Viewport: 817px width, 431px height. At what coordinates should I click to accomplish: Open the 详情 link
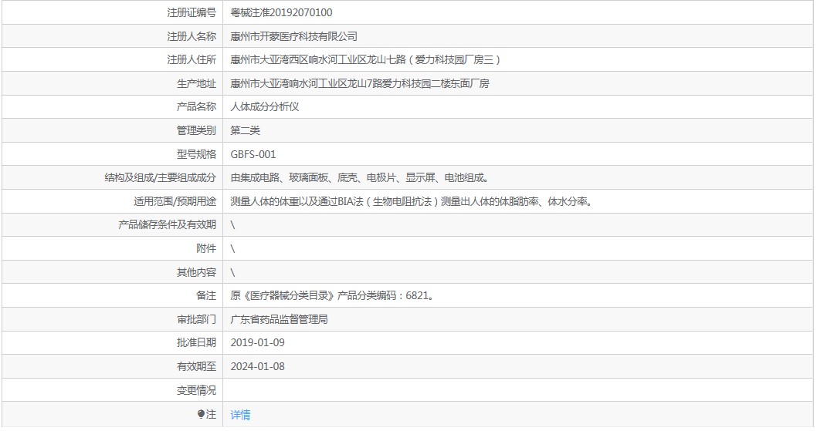coord(240,415)
